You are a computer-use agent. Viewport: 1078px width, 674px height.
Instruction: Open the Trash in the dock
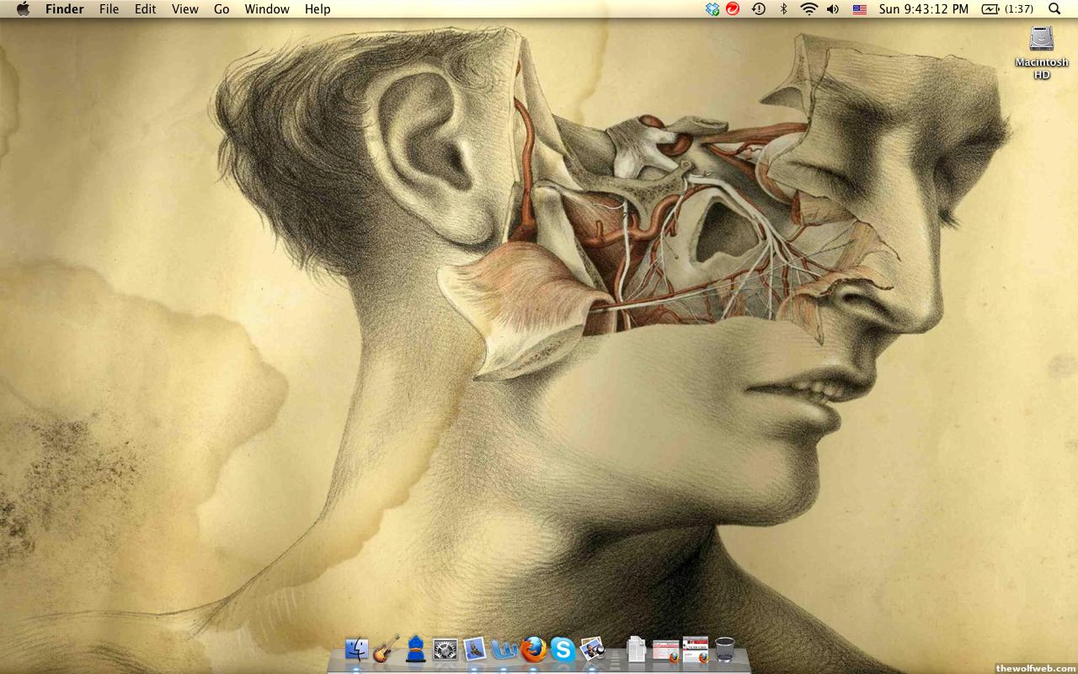724,650
